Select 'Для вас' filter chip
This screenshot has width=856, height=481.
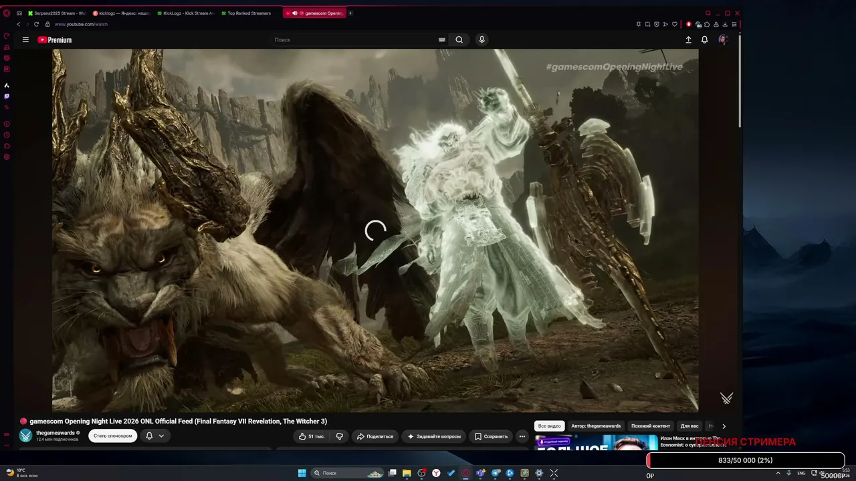(689, 426)
